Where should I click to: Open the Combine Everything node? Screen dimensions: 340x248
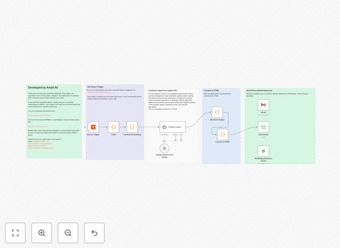[x=132, y=127]
